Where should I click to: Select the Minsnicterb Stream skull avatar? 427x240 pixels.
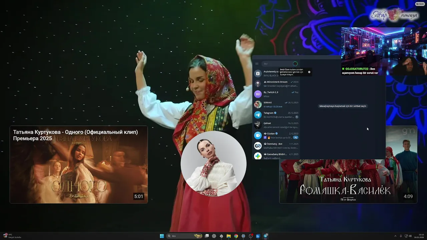tap(258, 84)
